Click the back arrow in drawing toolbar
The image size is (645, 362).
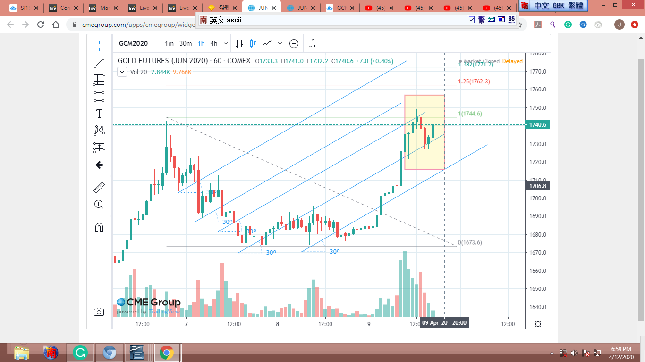point(99,165)
